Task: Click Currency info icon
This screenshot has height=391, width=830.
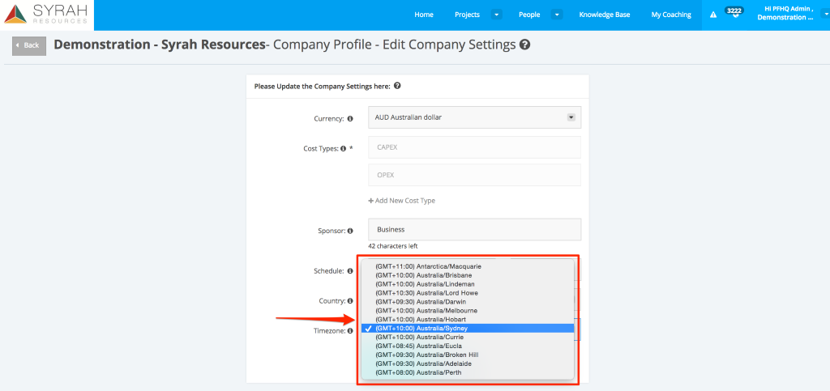Action: point(350,119)
